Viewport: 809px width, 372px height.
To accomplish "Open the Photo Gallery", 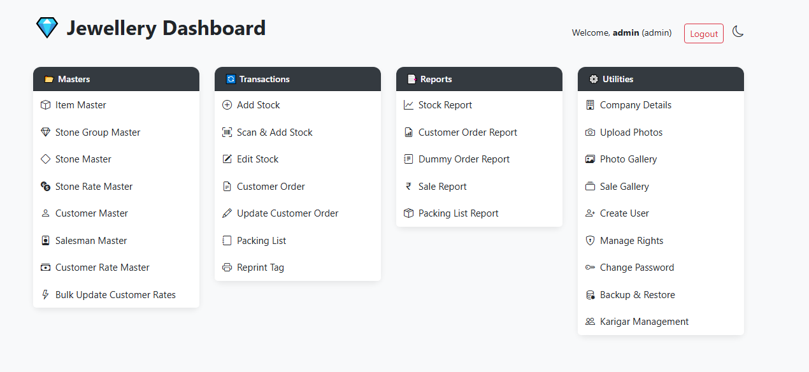I will [628, 159].
